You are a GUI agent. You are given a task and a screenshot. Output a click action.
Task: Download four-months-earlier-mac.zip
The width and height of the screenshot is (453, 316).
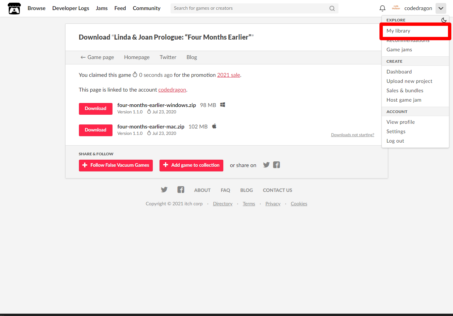point(96,130)
